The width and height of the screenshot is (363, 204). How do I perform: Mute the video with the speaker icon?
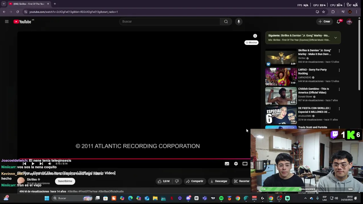pos(50,163)
